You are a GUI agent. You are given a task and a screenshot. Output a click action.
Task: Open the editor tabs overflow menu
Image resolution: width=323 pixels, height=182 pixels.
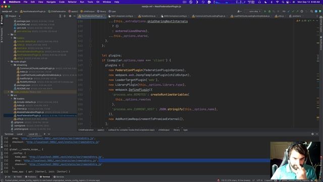[x=317, y=16]
